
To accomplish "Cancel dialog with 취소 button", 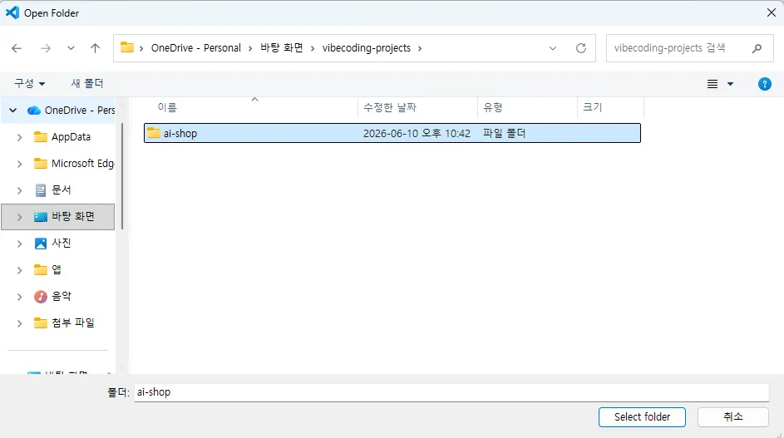I will click(x=733, y=417).
